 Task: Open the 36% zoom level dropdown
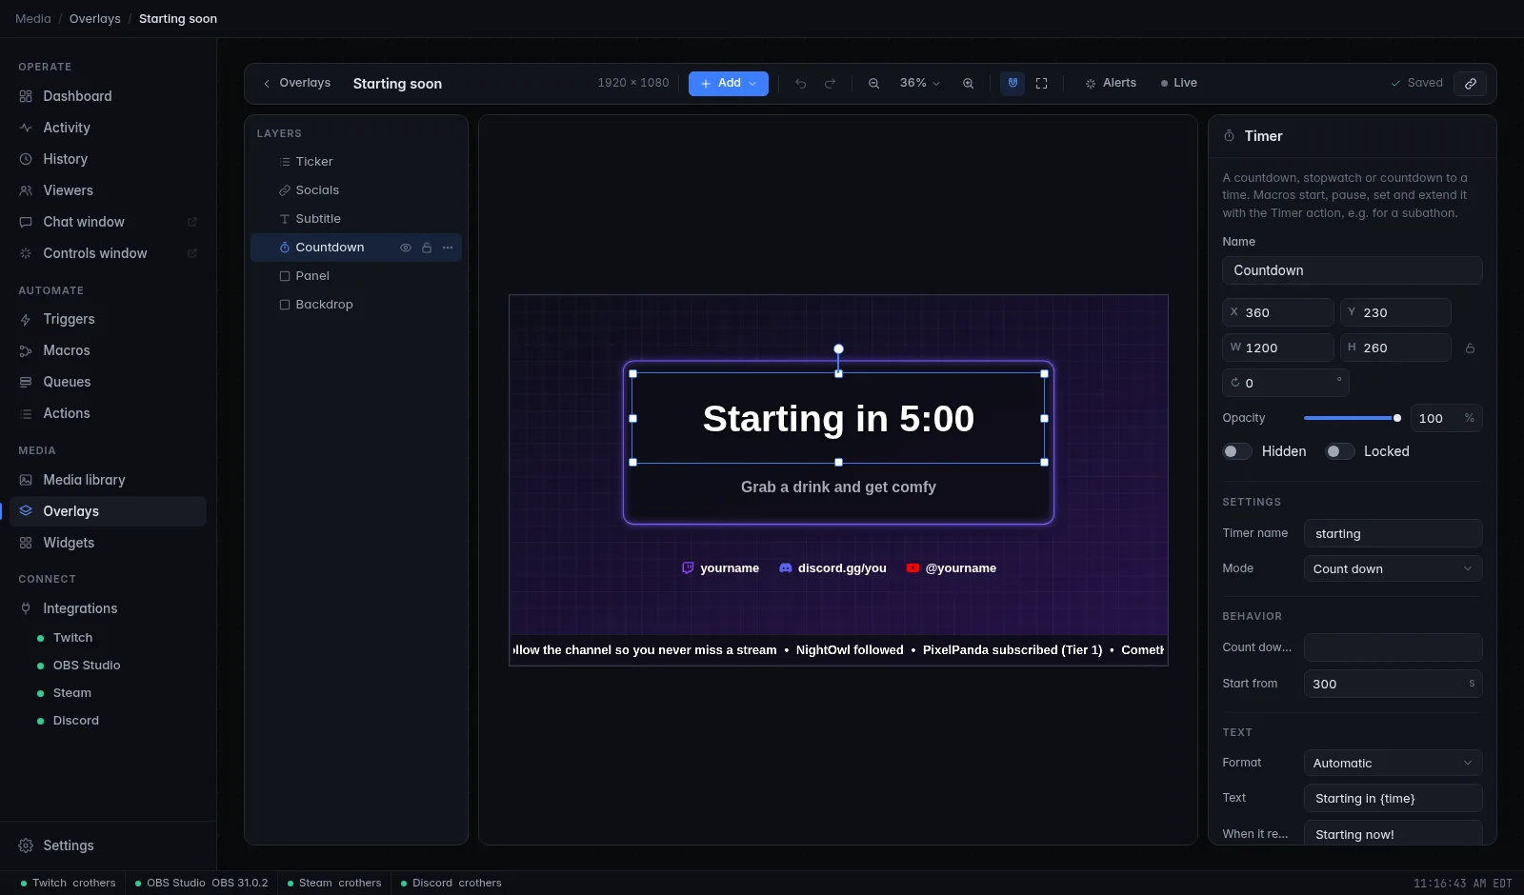click(x=919, y=84)
